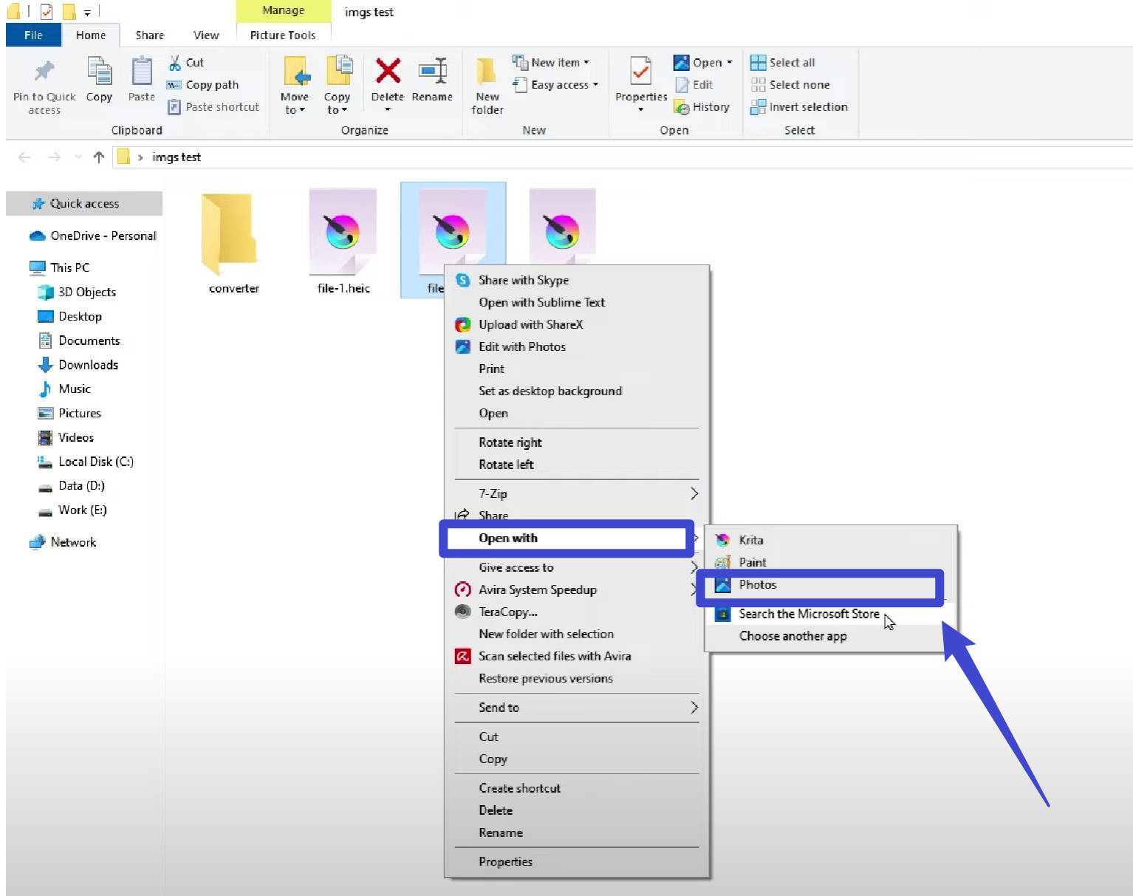Choose Upload with ShareX entry
1133x896 pixels.
pyautogui.click(x=577, y=324)
